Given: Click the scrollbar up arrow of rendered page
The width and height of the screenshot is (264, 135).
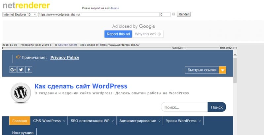Looking at the screenshot, I should 235,55.
